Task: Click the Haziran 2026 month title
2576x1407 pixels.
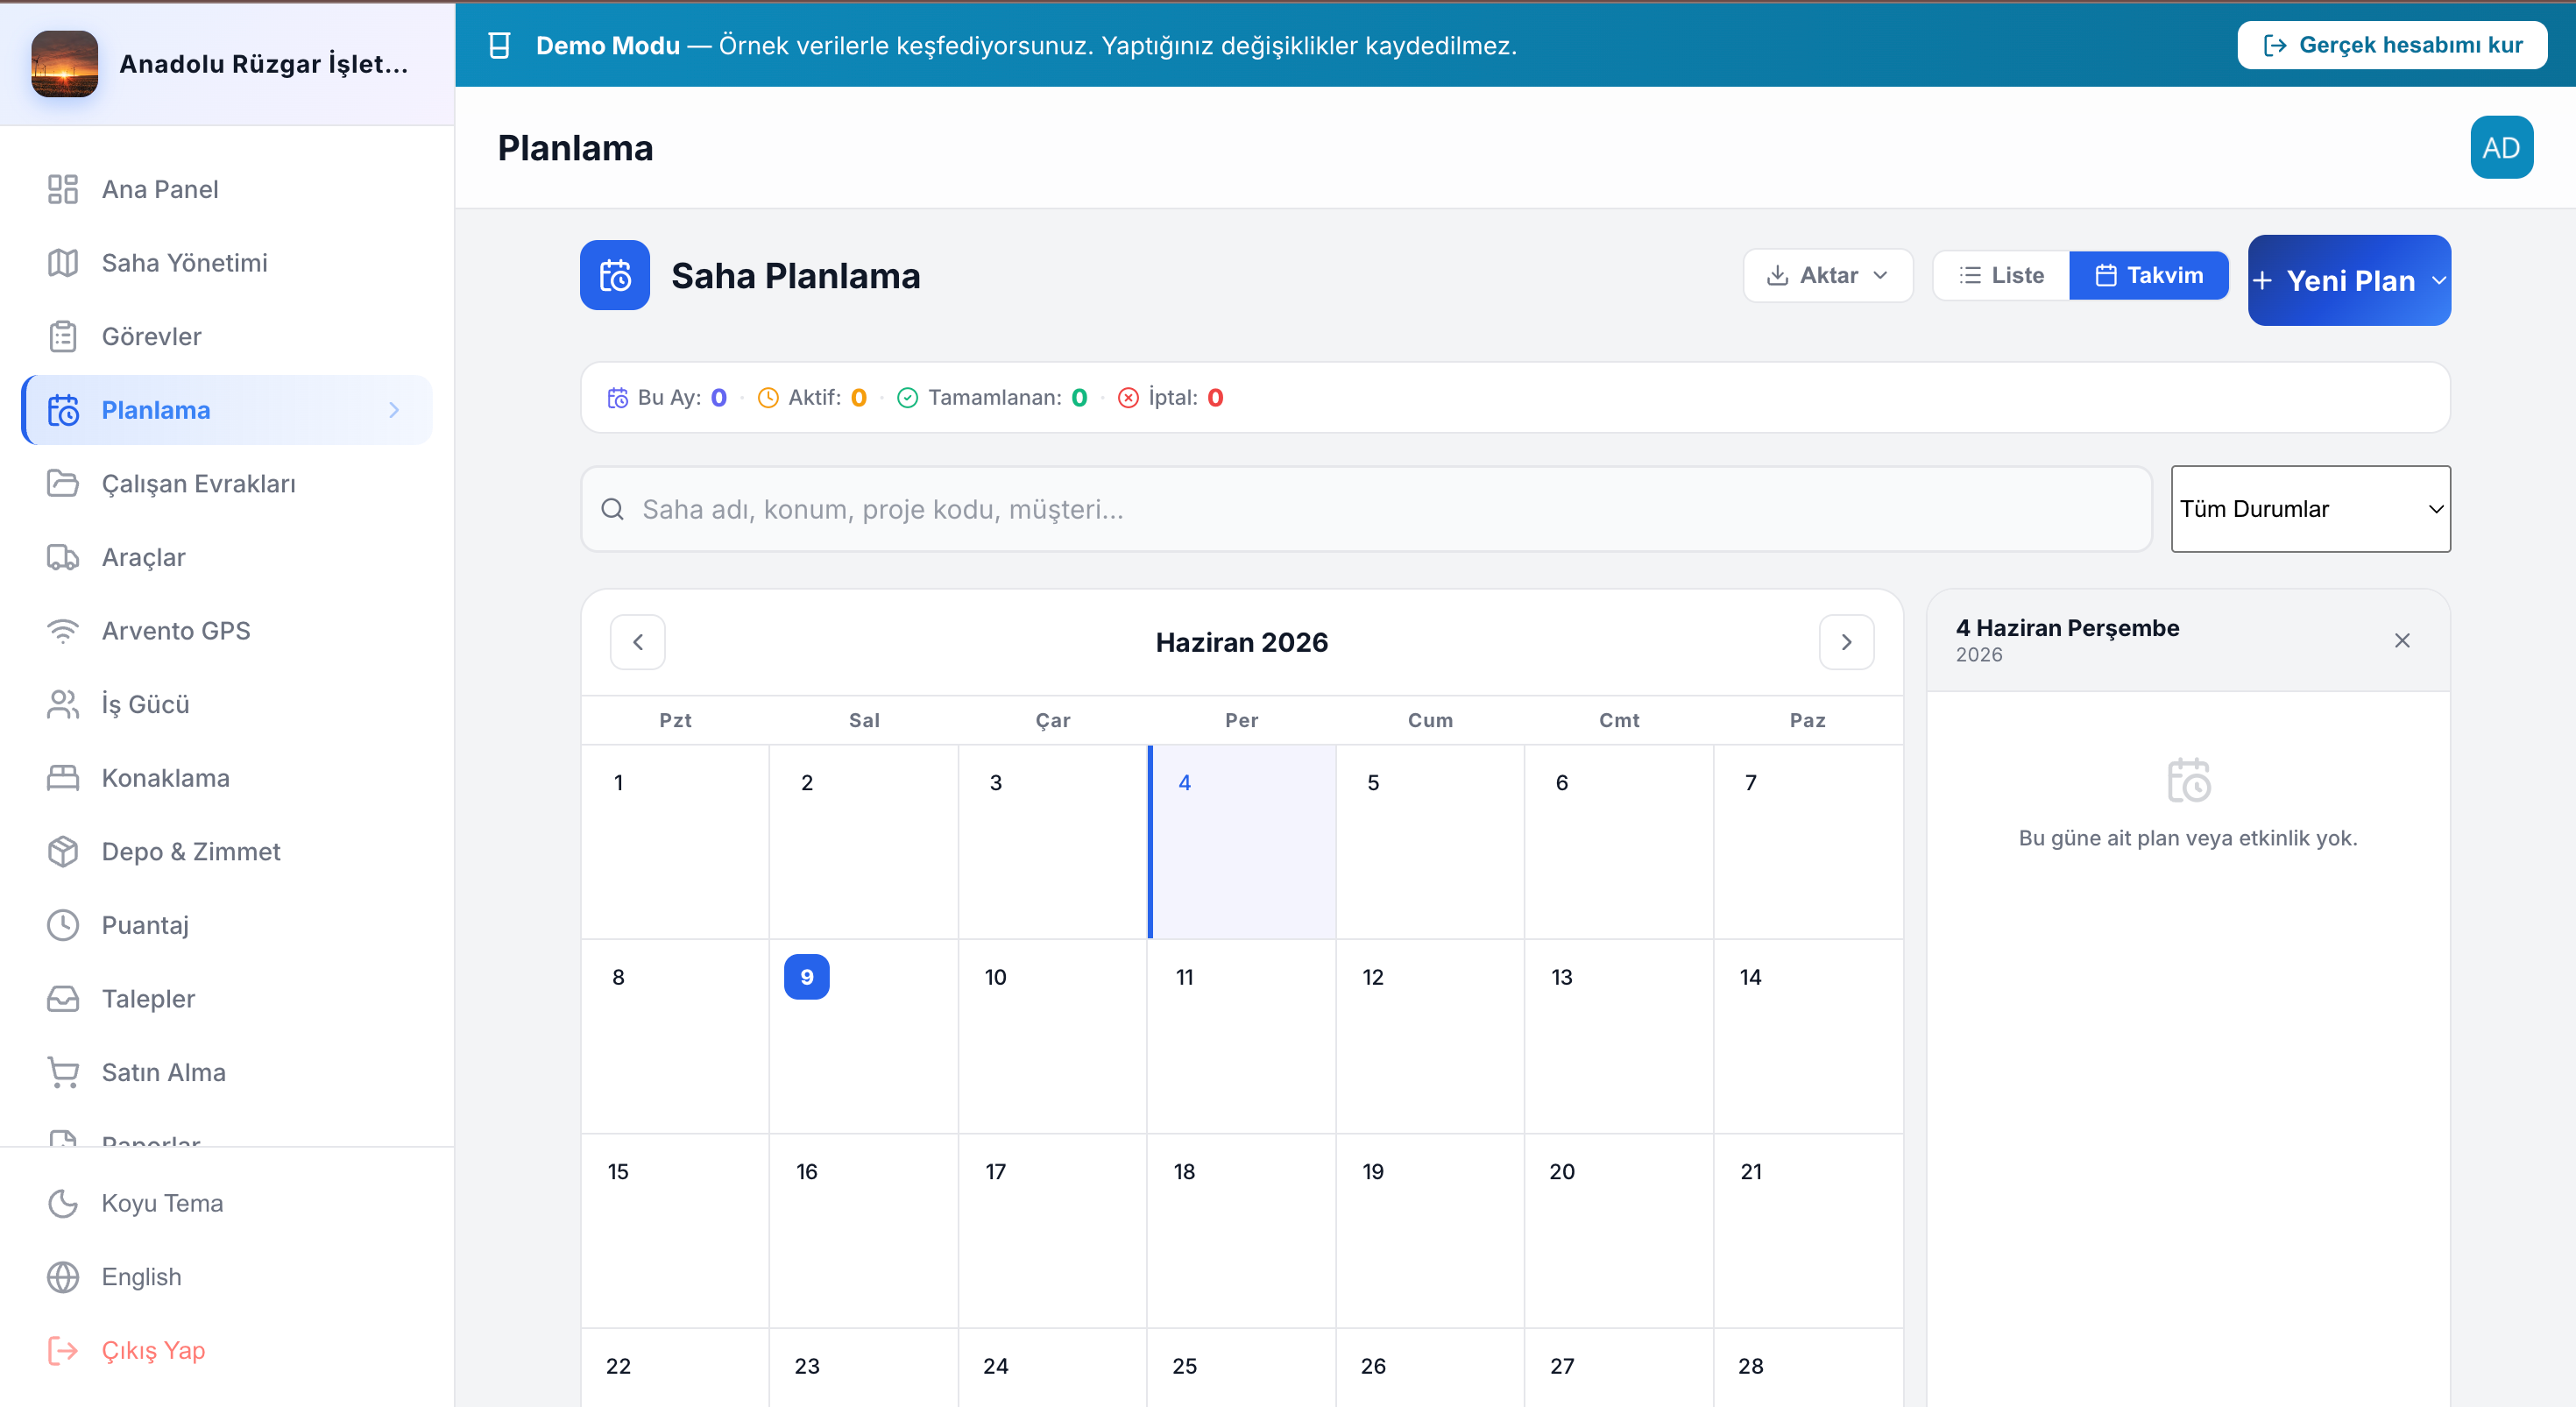Action: 1241,642
